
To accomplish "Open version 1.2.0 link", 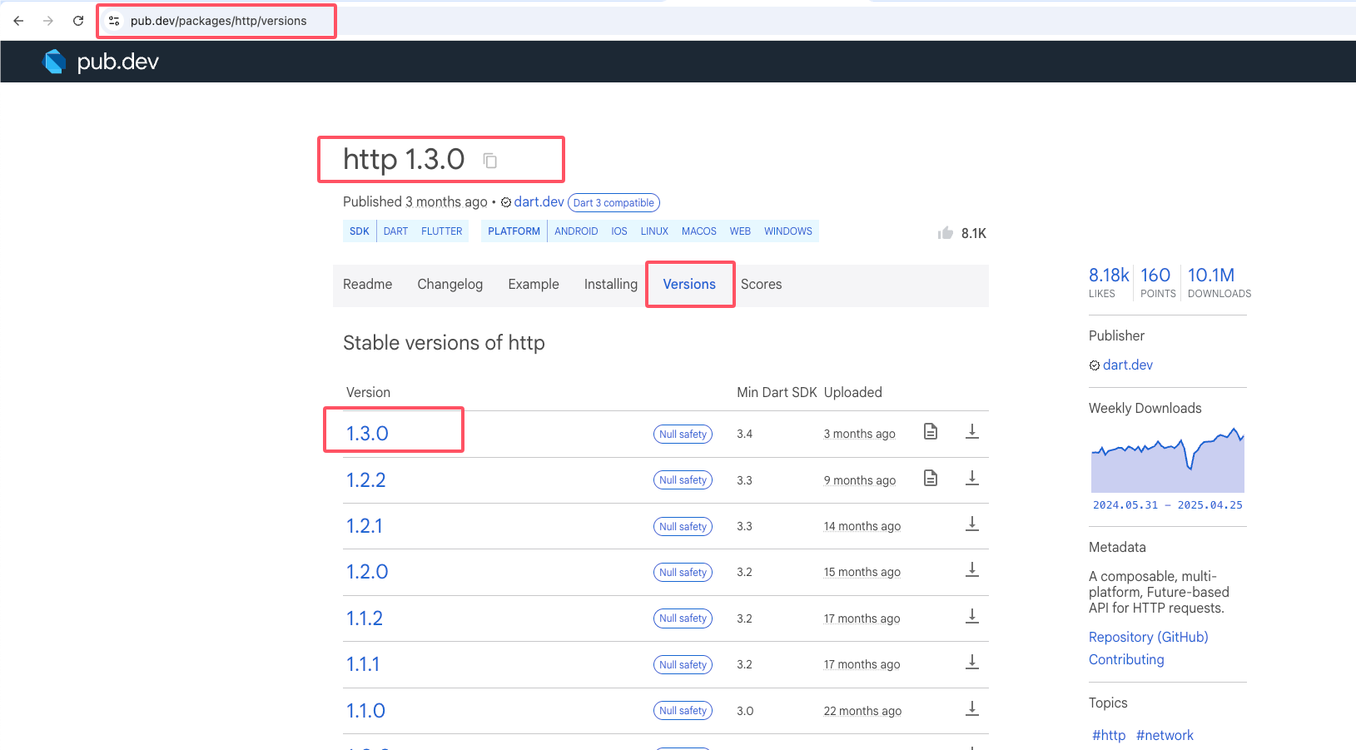I will (x=367, y=572).
